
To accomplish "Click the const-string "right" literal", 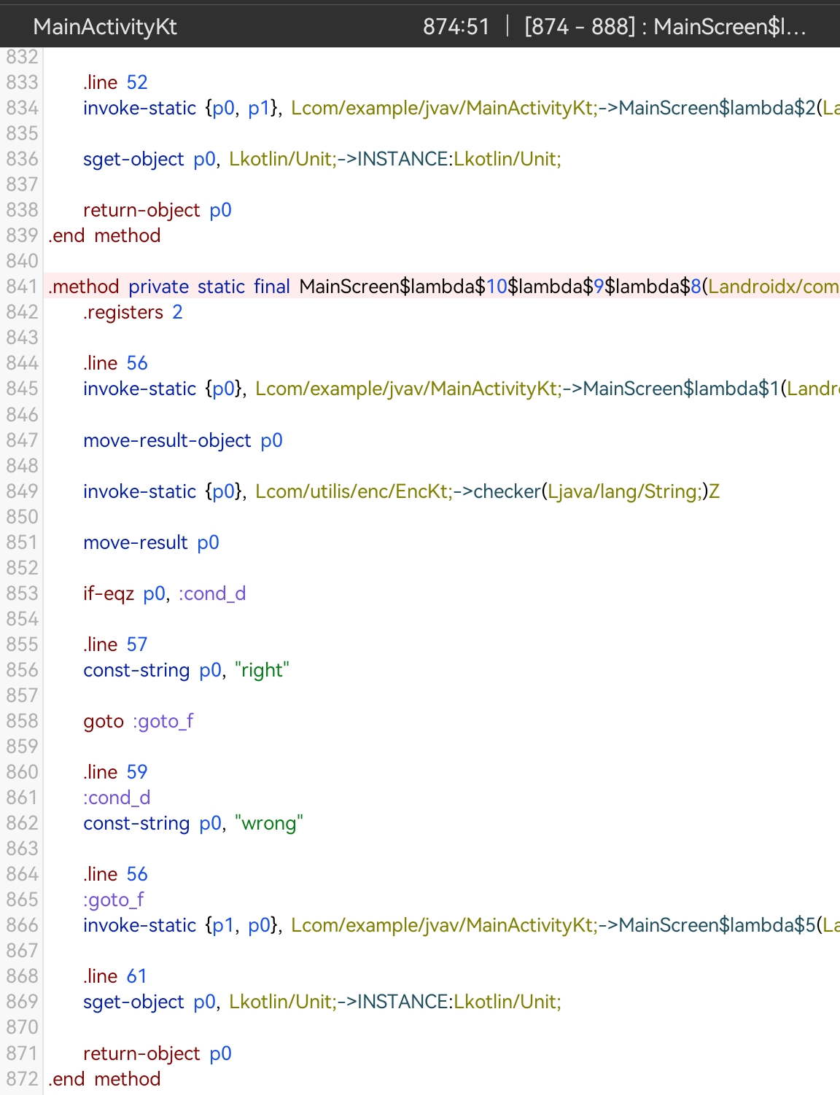I will pyautogui.click(x=262, y=670).
